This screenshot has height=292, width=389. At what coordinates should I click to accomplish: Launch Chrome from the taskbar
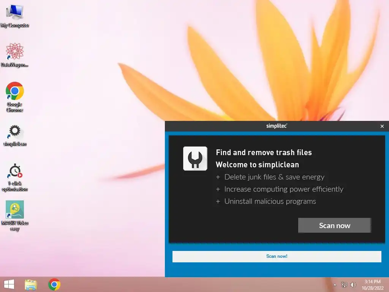pos(54,284)
